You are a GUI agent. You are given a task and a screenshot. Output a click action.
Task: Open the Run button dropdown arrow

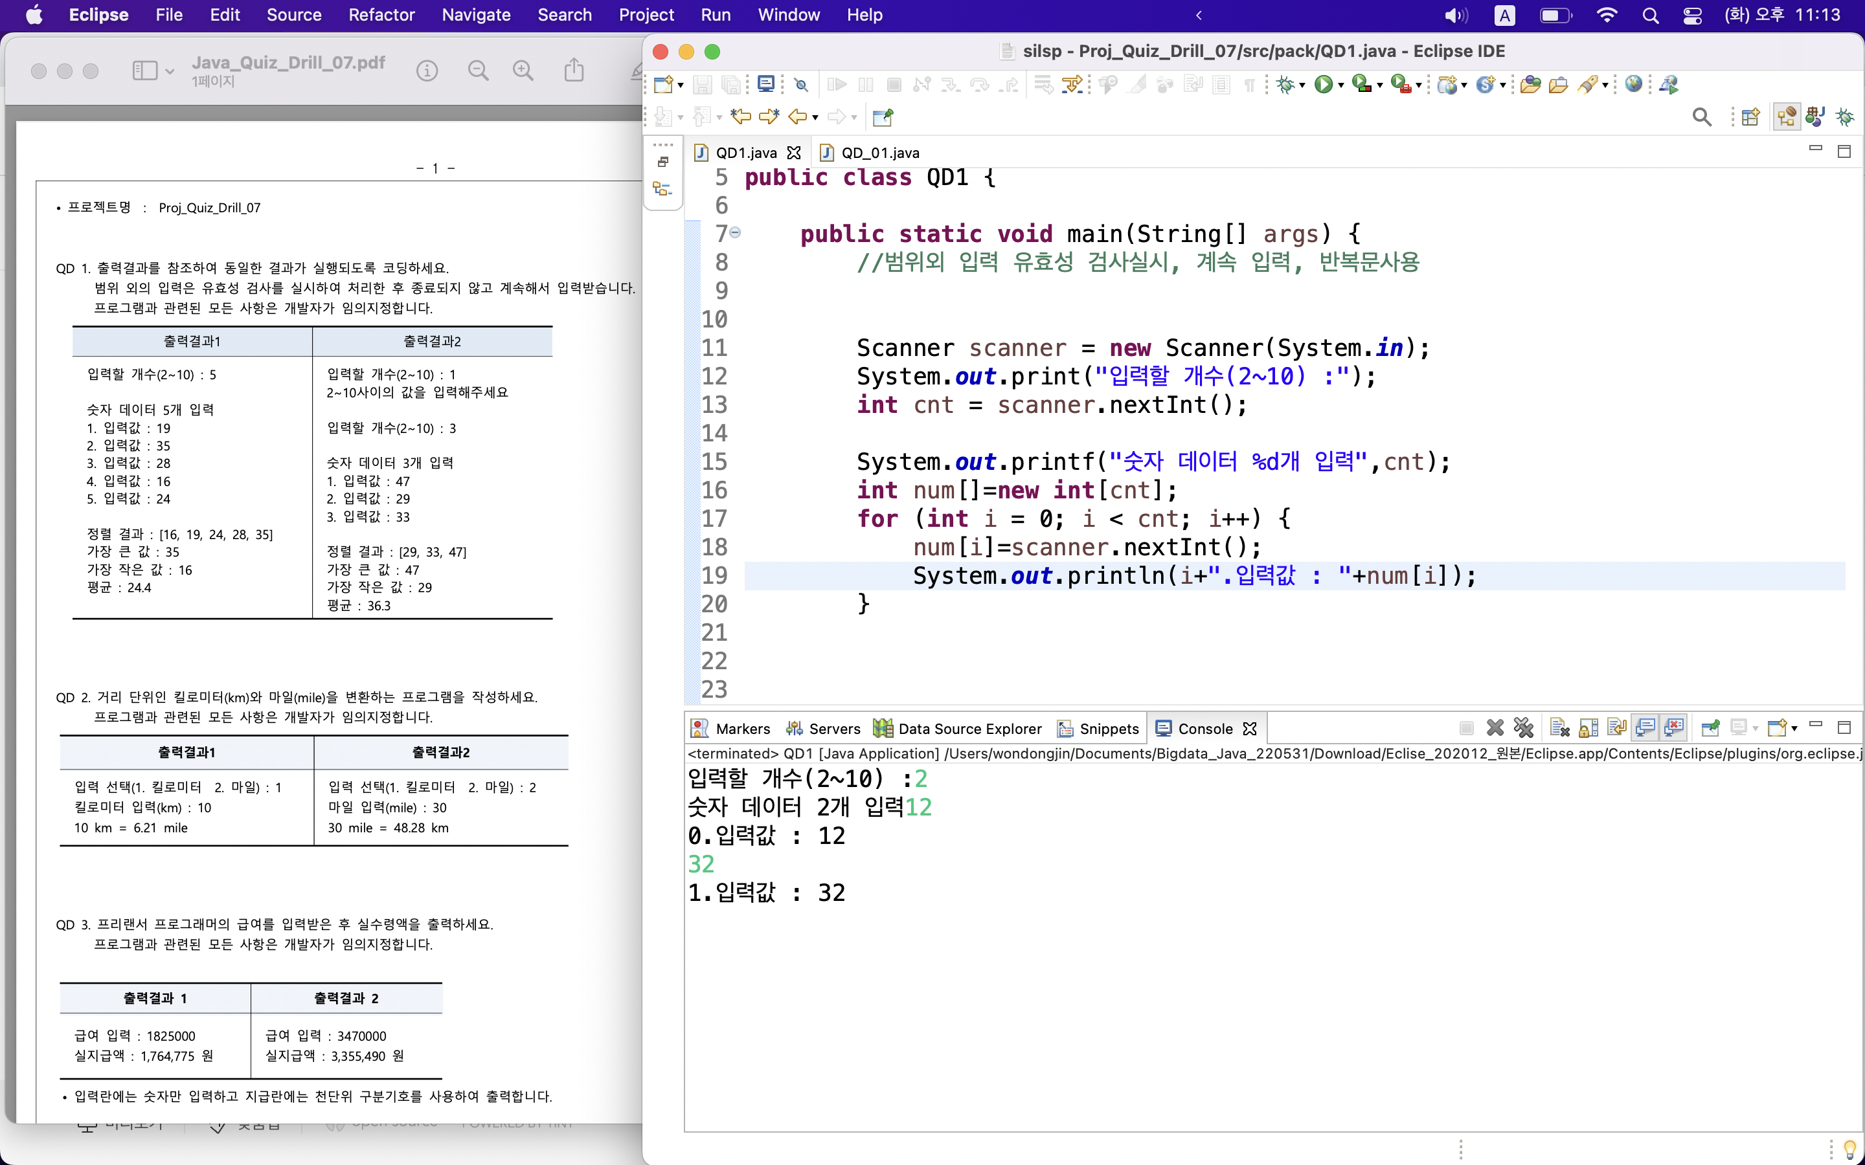point(1341,85)
